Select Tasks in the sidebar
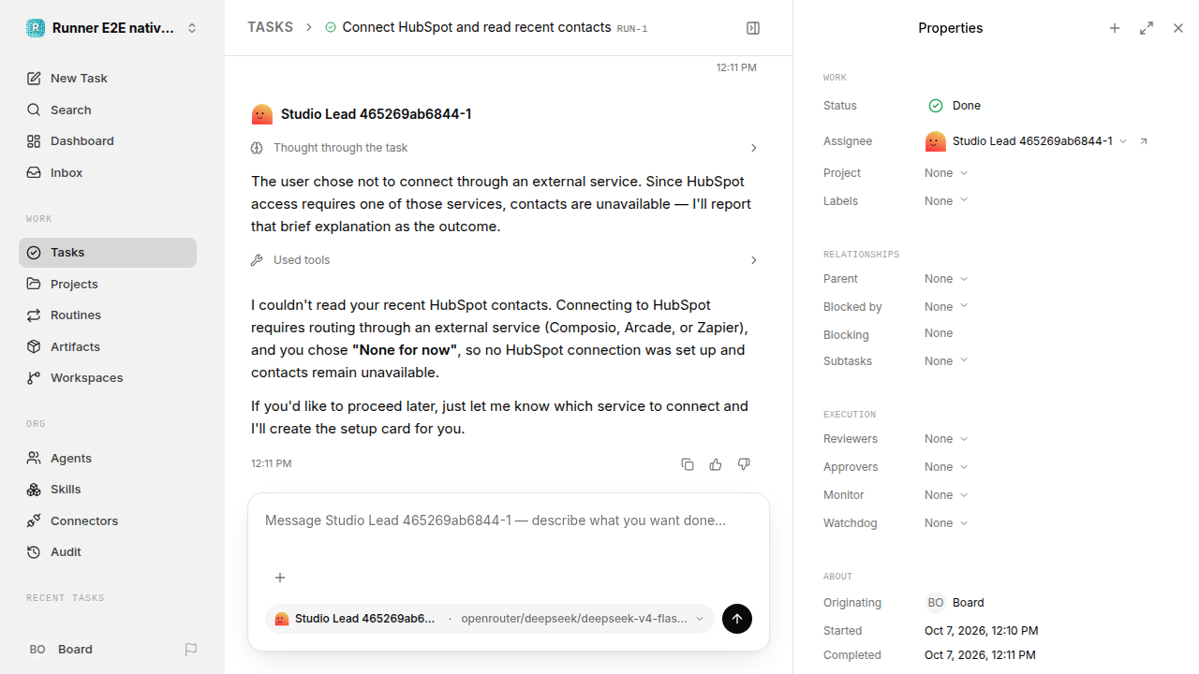This screenshot has height=674, width=1199. point(108,253)
